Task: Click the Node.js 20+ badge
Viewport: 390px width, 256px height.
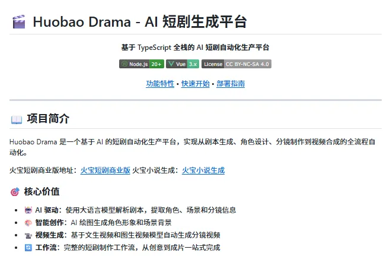Action: (142, 64)
